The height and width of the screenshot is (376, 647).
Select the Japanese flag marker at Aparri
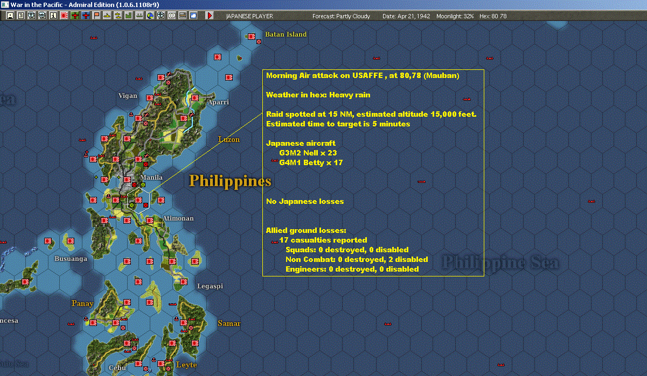195,98
